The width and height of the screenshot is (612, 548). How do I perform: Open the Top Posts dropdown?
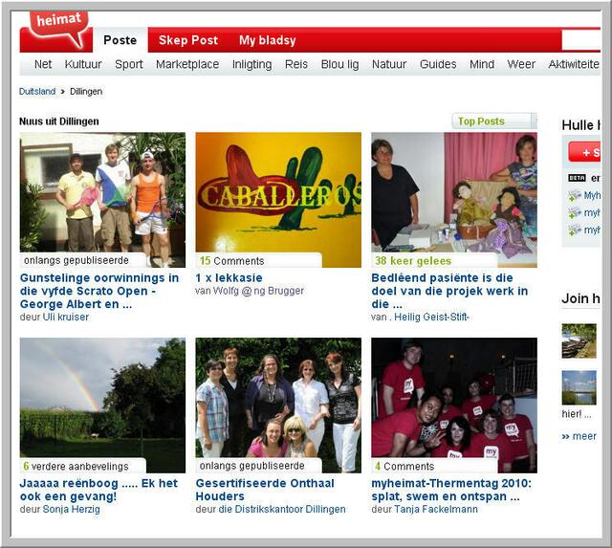tap(494, 121)
